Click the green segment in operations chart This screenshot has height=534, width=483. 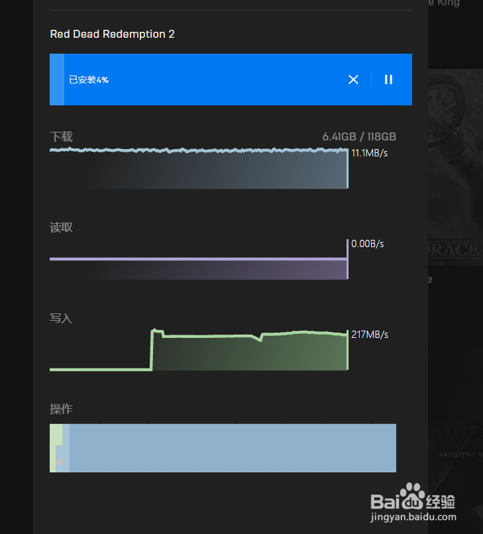[x=53, y=448]
